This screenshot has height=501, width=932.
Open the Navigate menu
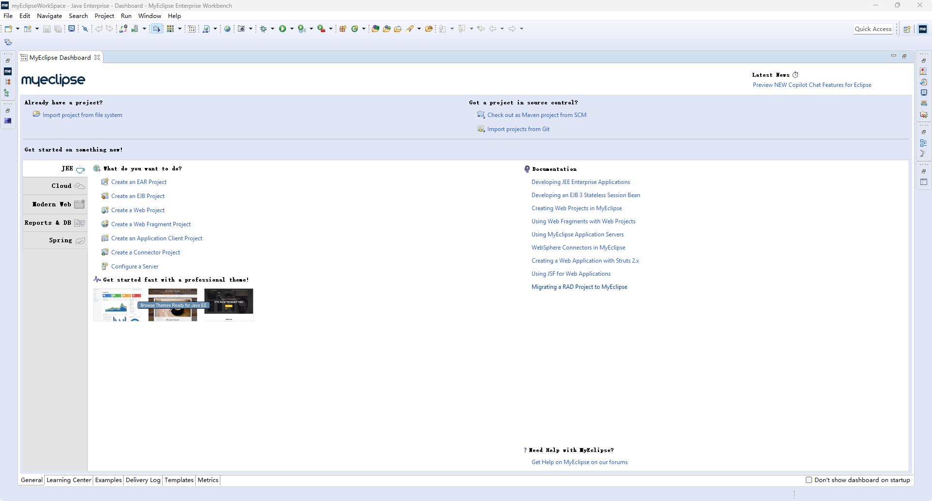point(50,16)
